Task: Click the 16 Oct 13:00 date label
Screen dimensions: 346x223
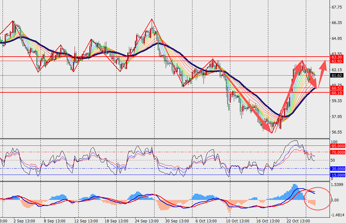Action: coord(267,220)
